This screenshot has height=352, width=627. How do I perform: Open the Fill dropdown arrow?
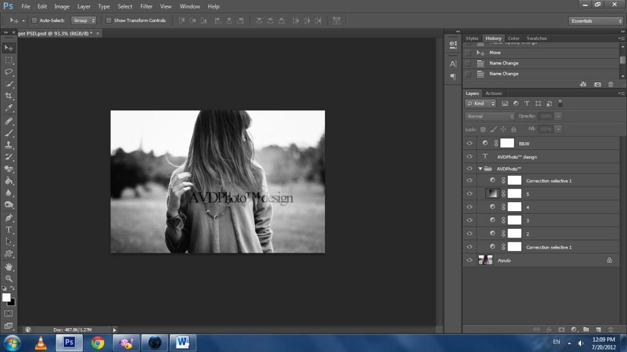point(558,129)
